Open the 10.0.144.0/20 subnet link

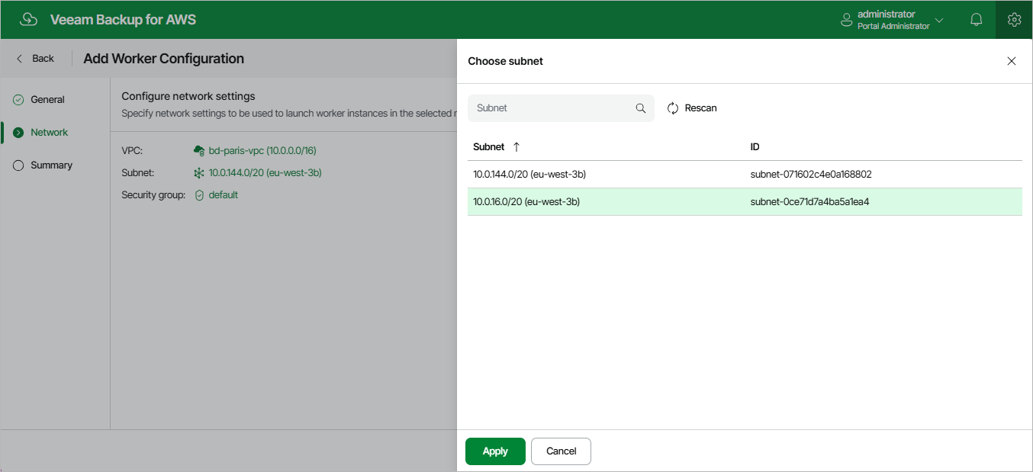pos(265,173)
